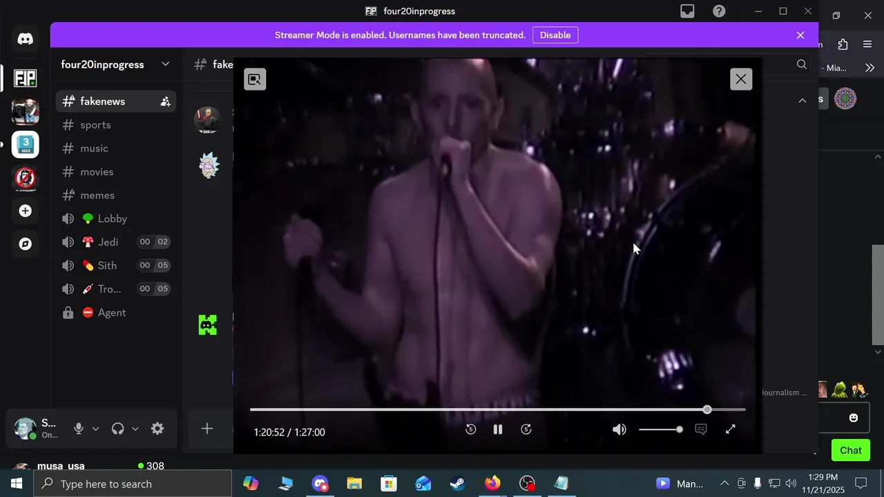Dismiss the Streamer Mode banner
This screenshot has width=884, height=497.
800,35
